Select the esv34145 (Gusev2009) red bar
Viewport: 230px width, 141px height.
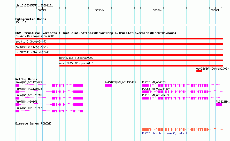click(119, 44)
